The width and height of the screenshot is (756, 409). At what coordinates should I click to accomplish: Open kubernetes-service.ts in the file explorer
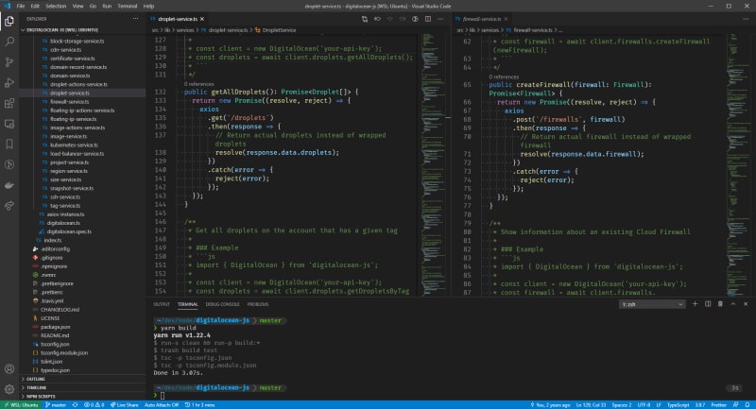click(x=74, y=145)
